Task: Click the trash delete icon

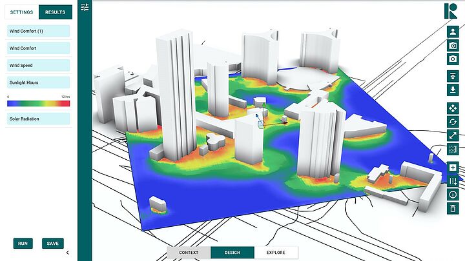Action: tap(453, 208)
